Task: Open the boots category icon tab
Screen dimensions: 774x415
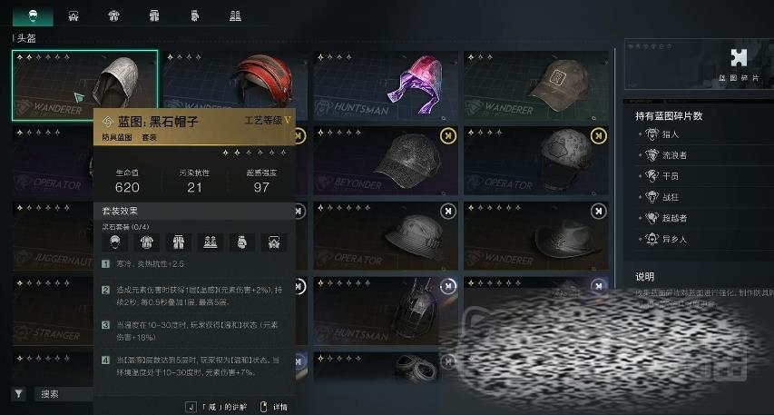Action: tap(235, 15)
